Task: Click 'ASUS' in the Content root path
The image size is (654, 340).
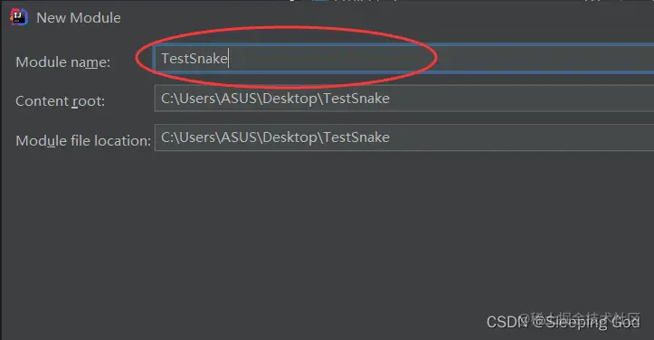Action: click(238, 99)
